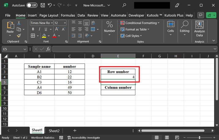Click Increase Indent icon

coord(80,36)
